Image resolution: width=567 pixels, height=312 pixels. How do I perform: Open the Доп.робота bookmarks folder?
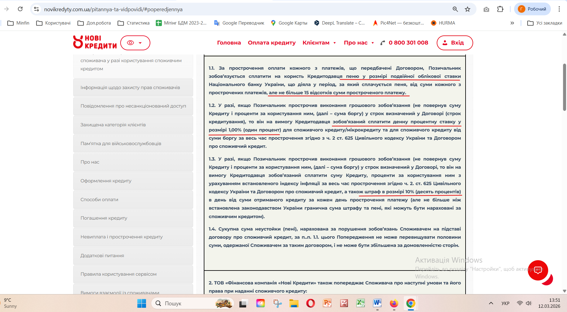(94, 23)
